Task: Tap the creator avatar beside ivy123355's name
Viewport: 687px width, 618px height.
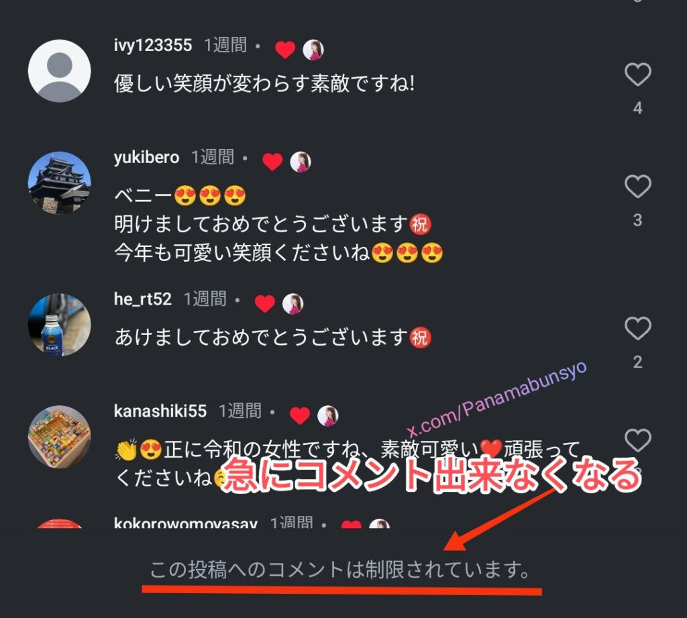Action: point(313,50)
